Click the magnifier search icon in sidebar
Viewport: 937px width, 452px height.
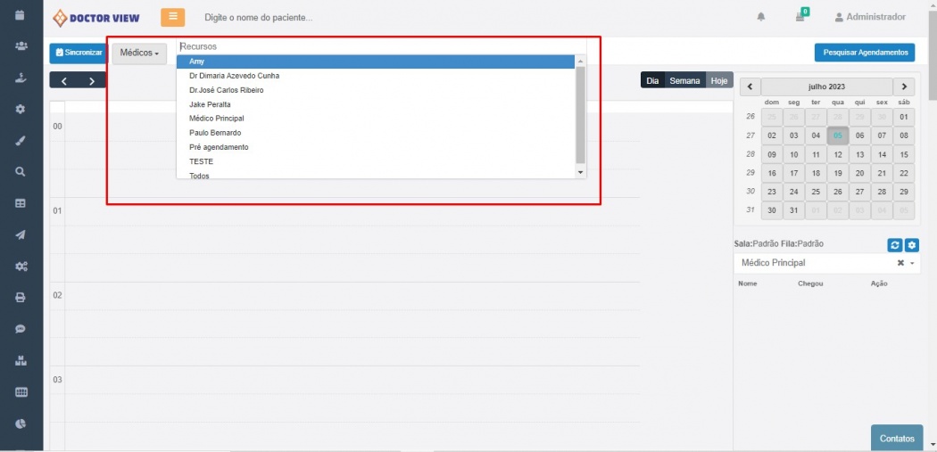[x=21, y=171]
